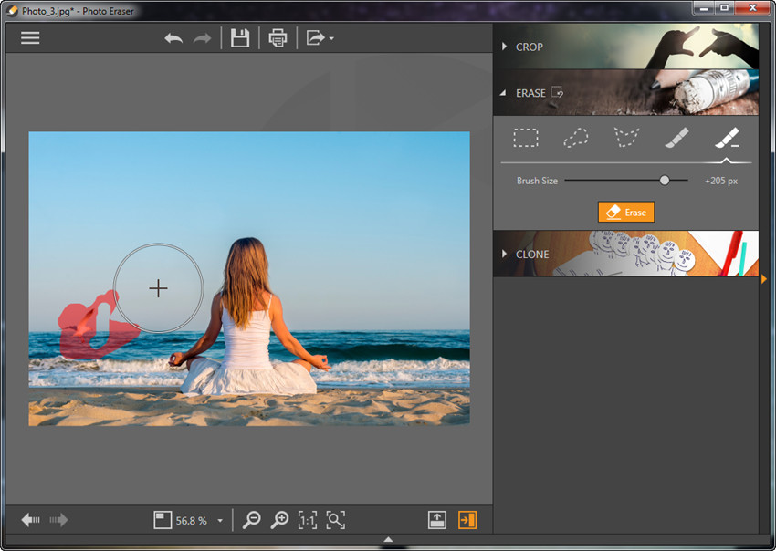Click the CLONE banner image
Viewport: 776px width, 551px height.
pos(625,254)
